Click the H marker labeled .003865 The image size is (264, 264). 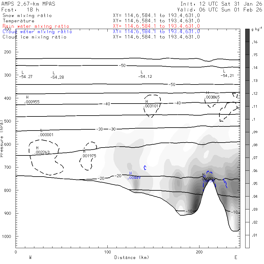207,93
